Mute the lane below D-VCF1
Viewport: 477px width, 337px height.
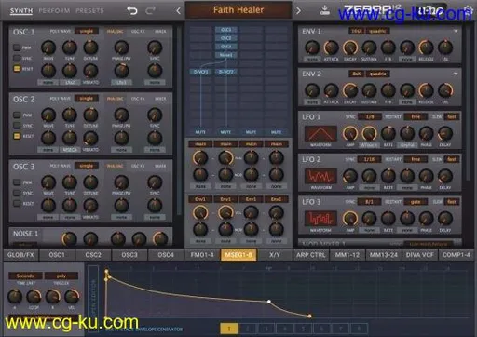point(200,132)
